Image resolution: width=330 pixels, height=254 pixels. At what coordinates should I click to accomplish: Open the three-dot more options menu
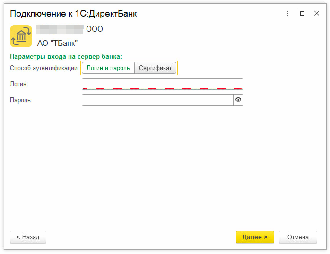coord(287,13)
